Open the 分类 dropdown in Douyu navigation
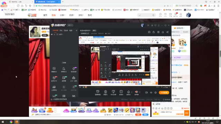 (62, 15)
